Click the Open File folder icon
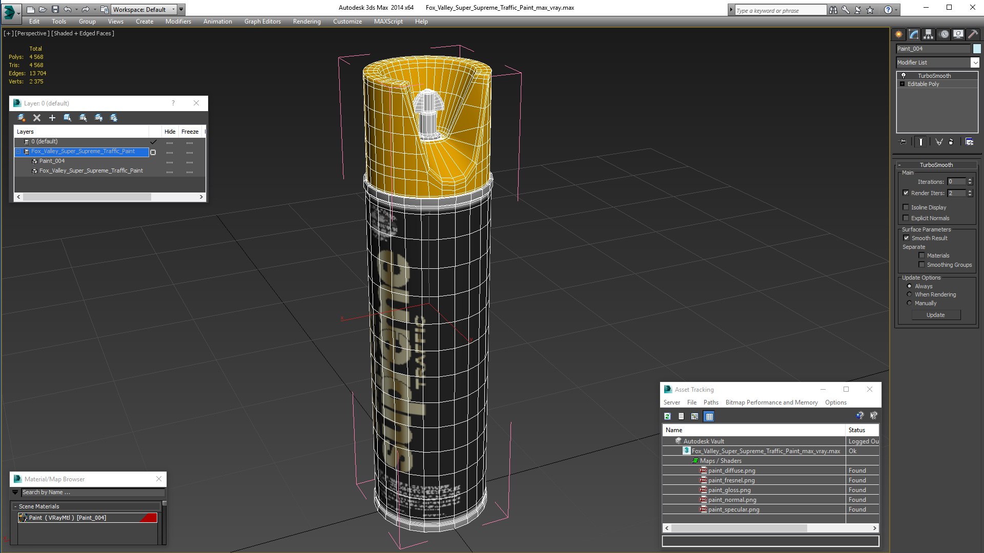Viewport: 984px width, 553px height. coord(43,10)
